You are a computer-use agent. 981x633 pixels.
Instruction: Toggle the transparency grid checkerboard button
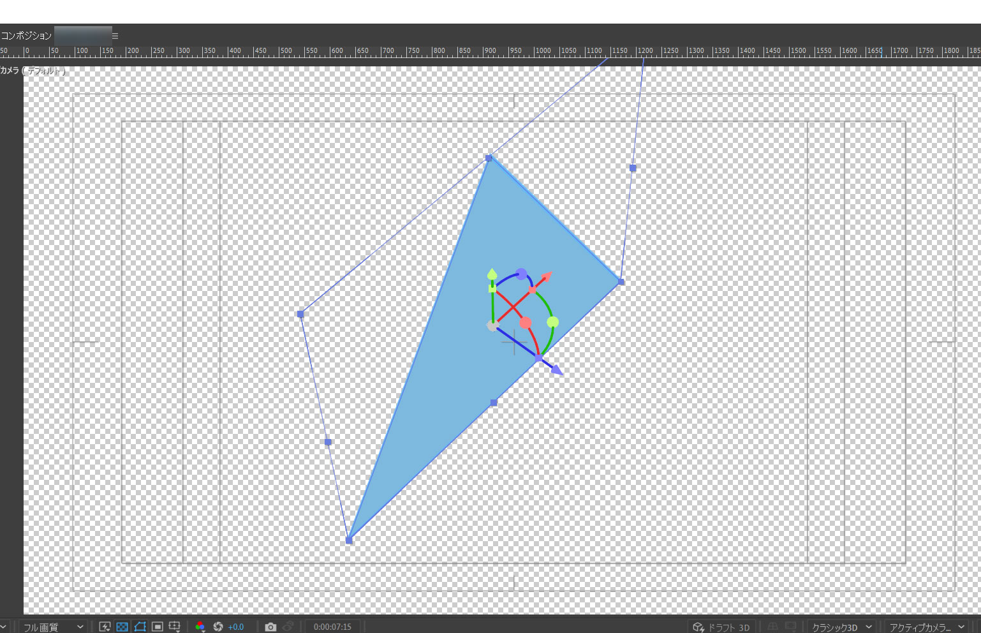point(122,627)
